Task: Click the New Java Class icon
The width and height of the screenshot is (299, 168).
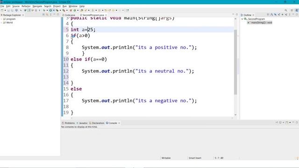Action: pyautogui.click(x=75, y=10)
